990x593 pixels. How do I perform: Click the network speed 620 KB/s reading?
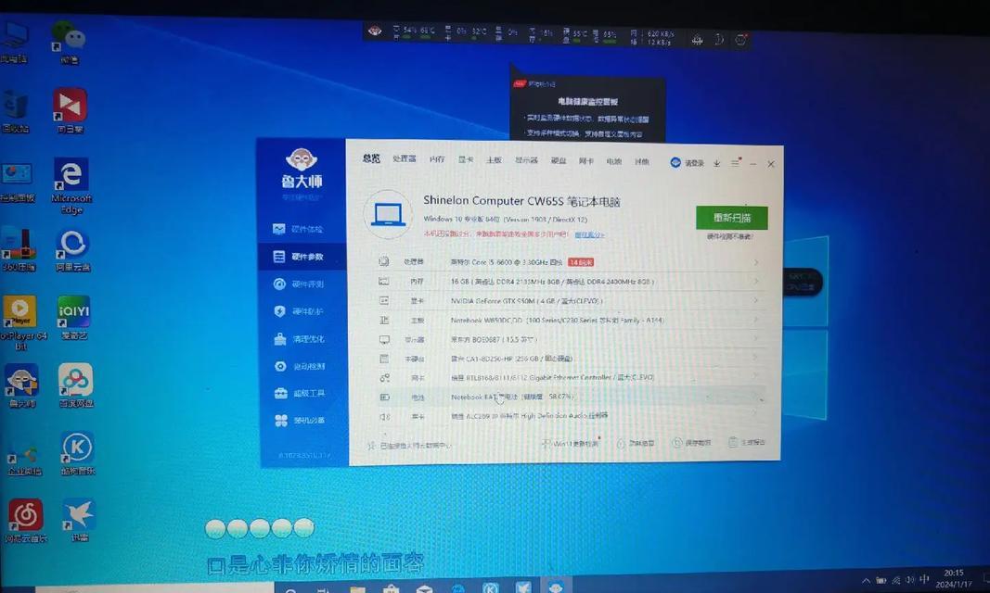click(661, 34)
